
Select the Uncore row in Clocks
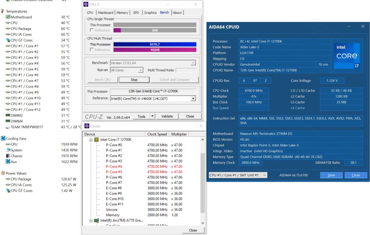[x=144, y=209]
